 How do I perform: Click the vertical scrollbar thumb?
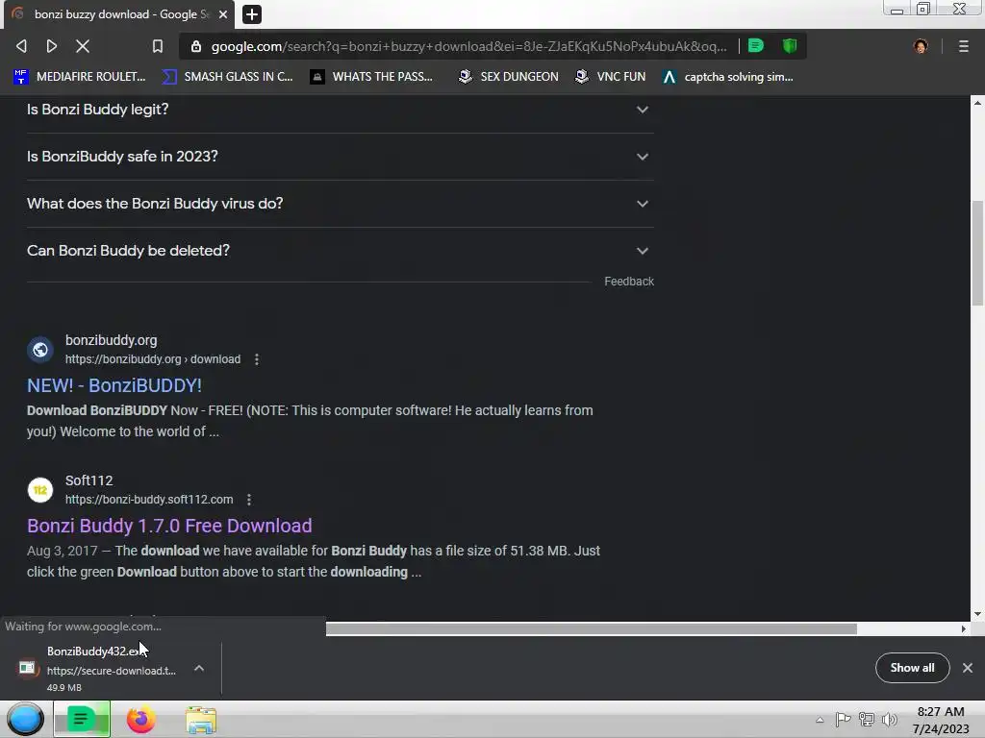(x=977, y=253)
